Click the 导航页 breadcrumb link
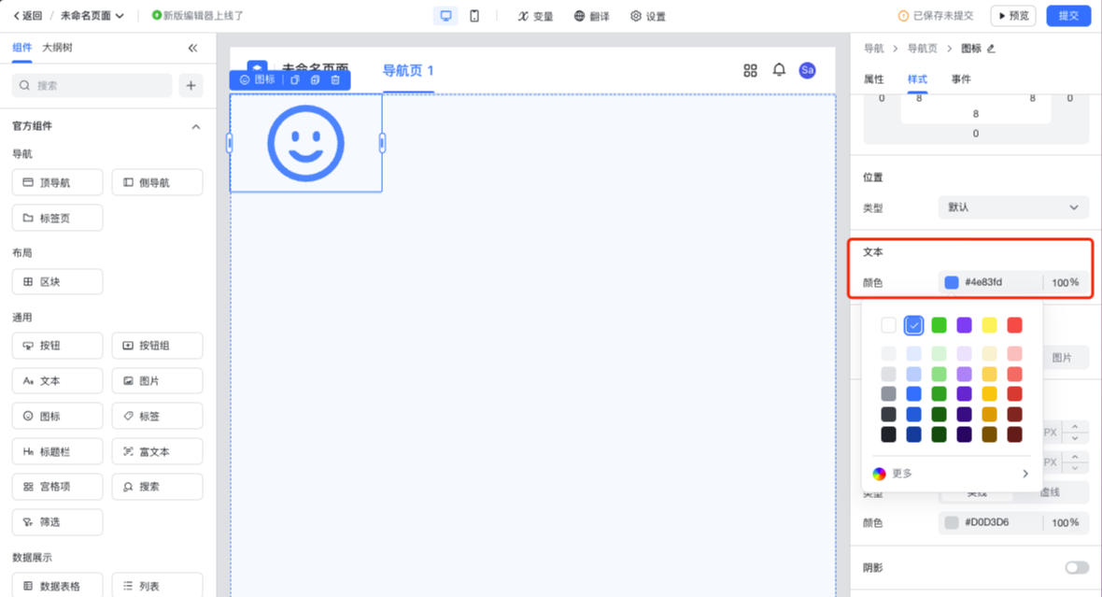 pos(922,49)
